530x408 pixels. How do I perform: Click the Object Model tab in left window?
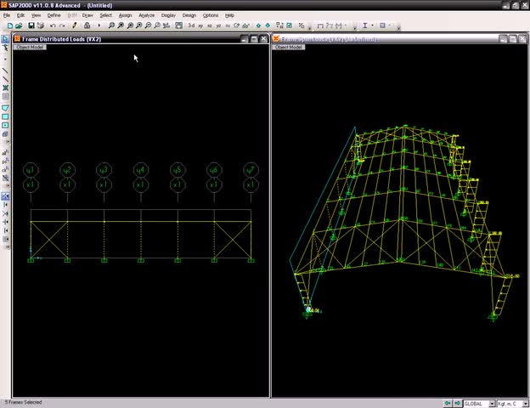(x=30, y=48)
